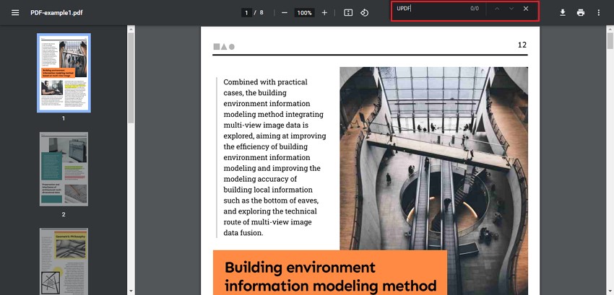Edit the current page number field
Screen dimensions: 614x295
pyautogui.click(x=246, y=12)
